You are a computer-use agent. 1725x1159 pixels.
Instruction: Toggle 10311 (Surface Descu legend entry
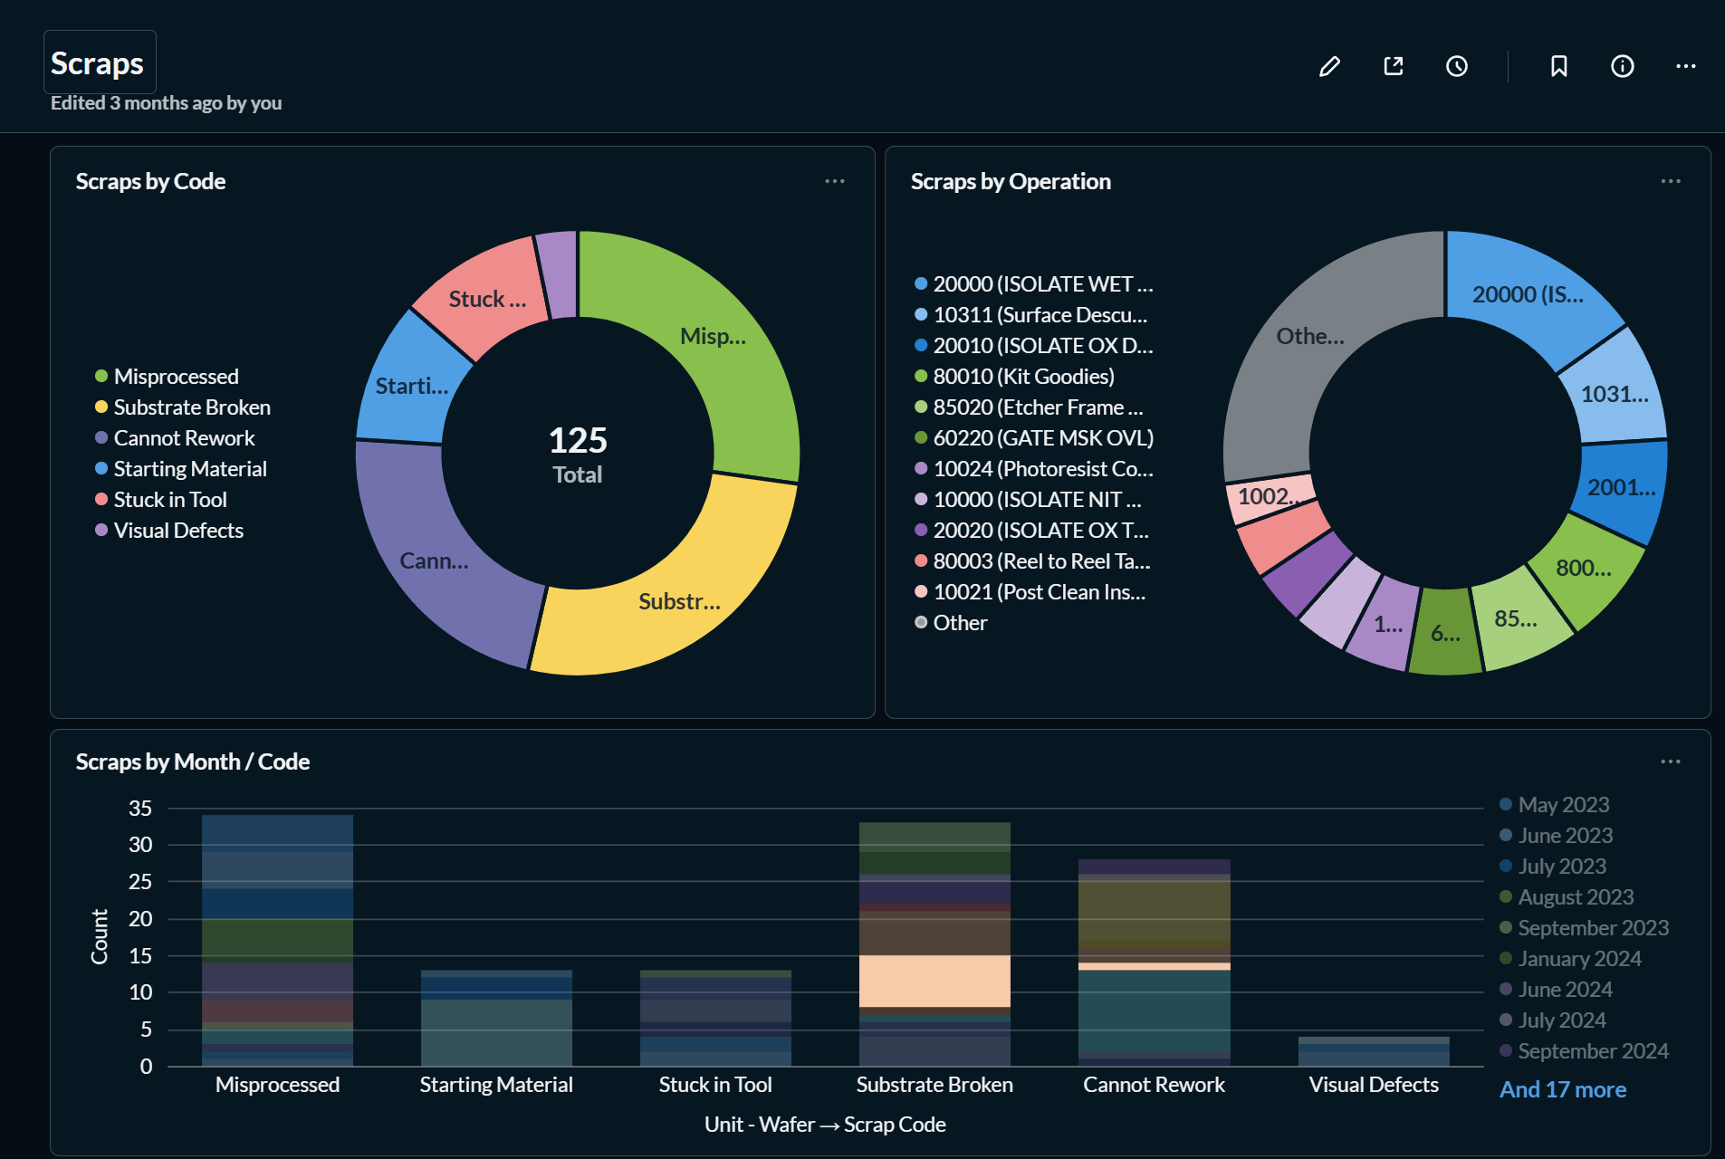(x=1031, y=314)
